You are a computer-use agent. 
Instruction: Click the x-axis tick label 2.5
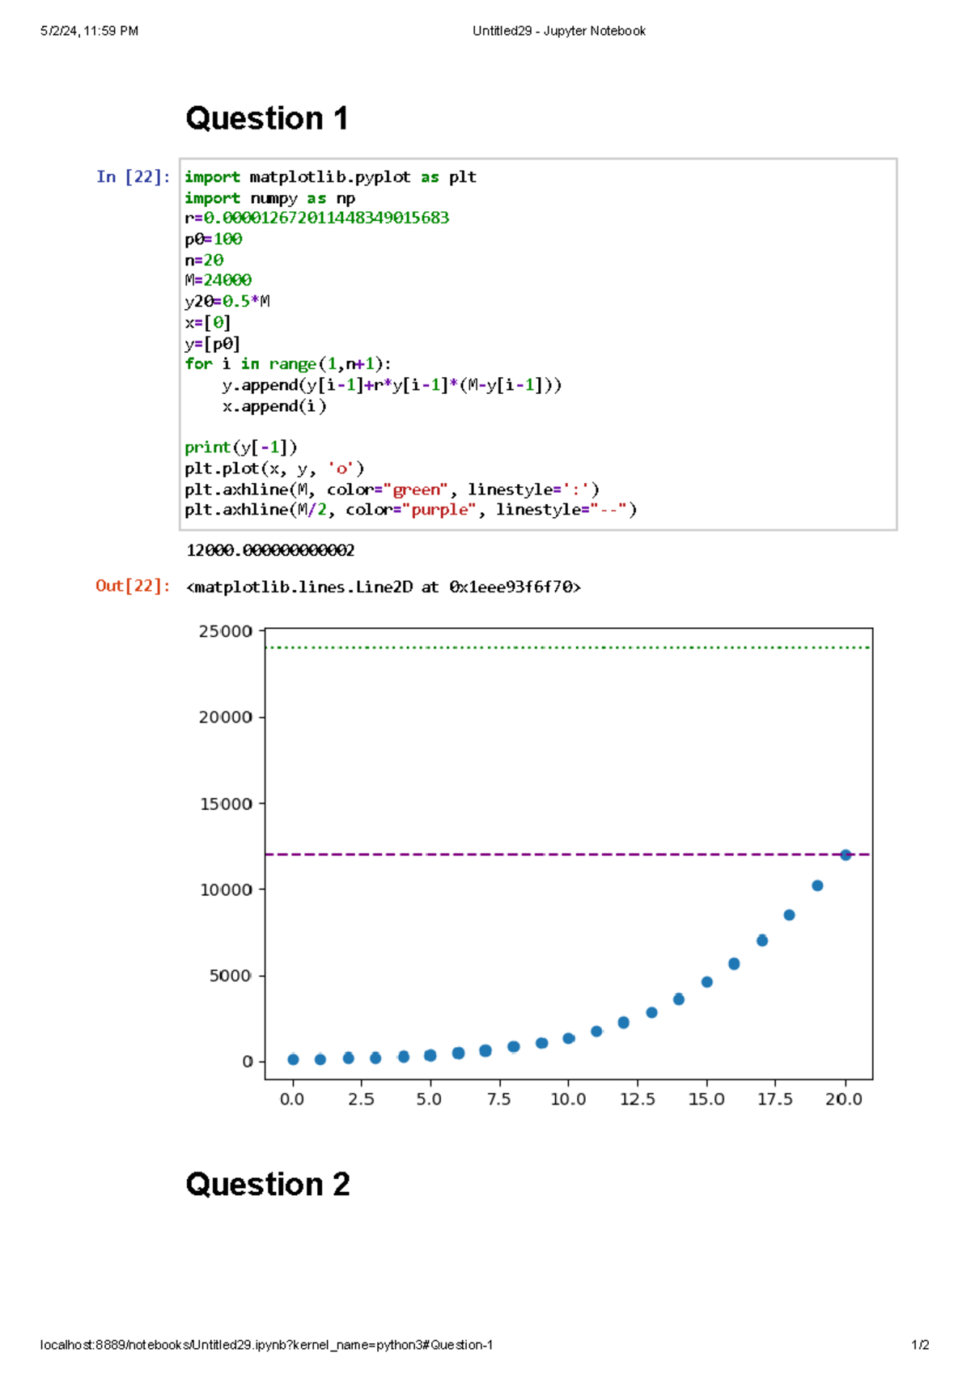(x=361, y=1100)
